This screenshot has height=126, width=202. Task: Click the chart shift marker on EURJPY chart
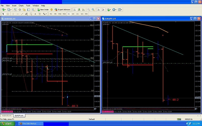point(176,22)
